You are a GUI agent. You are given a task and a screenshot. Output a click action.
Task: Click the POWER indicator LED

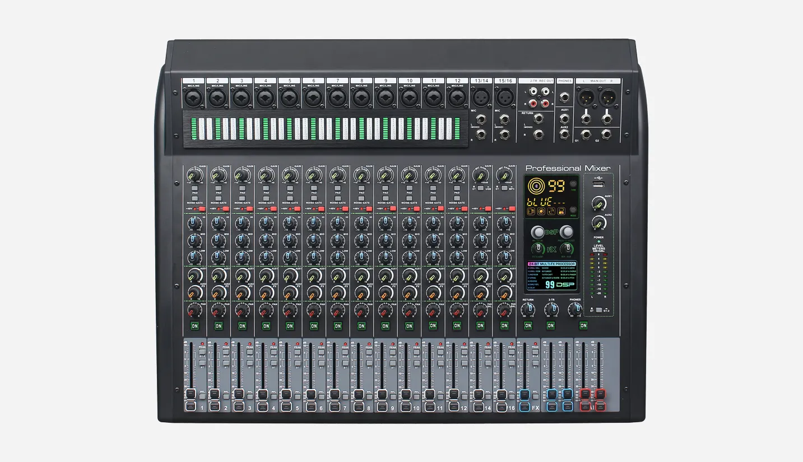pyautogui.click(x=599, y=241)
